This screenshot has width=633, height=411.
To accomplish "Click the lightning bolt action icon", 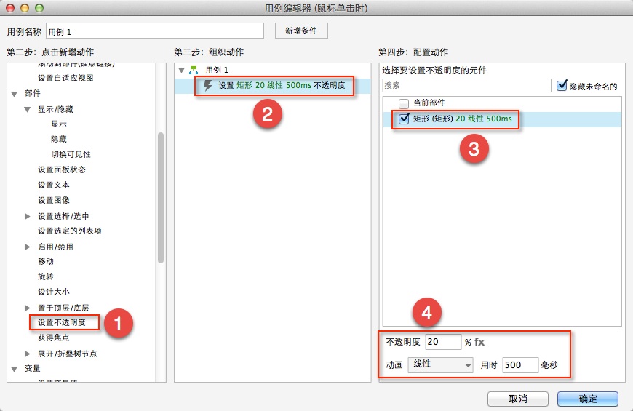I will tap(208, 86).
